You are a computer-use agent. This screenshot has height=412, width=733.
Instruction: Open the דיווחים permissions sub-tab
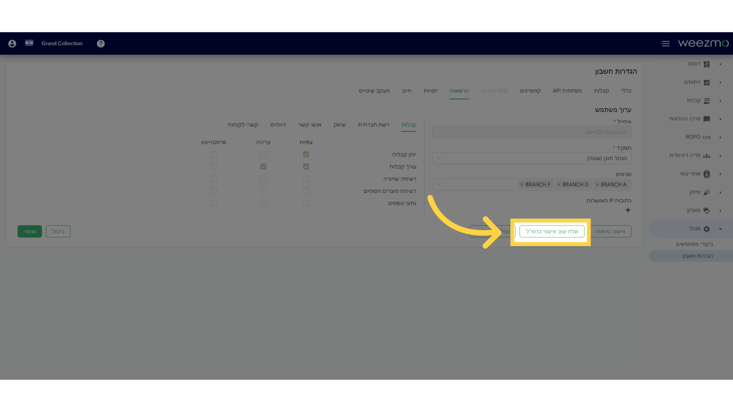tap(278, 125)
